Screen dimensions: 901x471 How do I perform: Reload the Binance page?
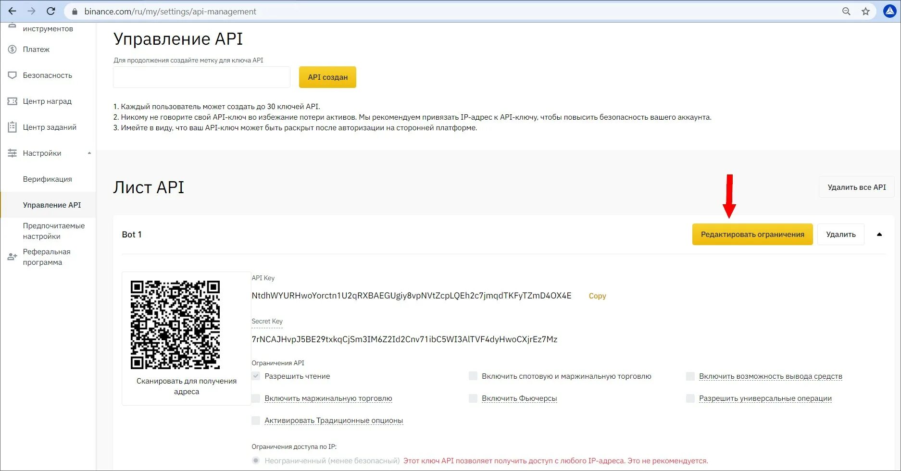(x=51, y=11)
